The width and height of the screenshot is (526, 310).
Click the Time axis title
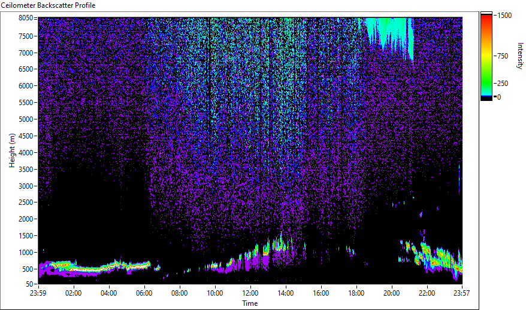250,303
